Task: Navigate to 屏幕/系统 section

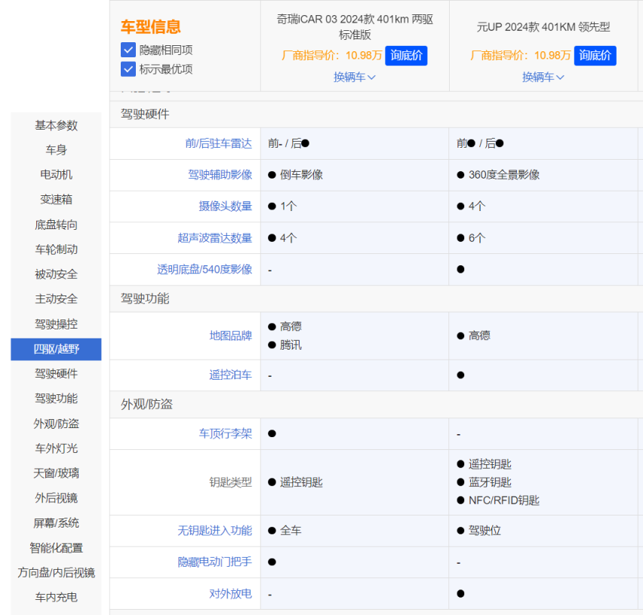Action: 56,523
